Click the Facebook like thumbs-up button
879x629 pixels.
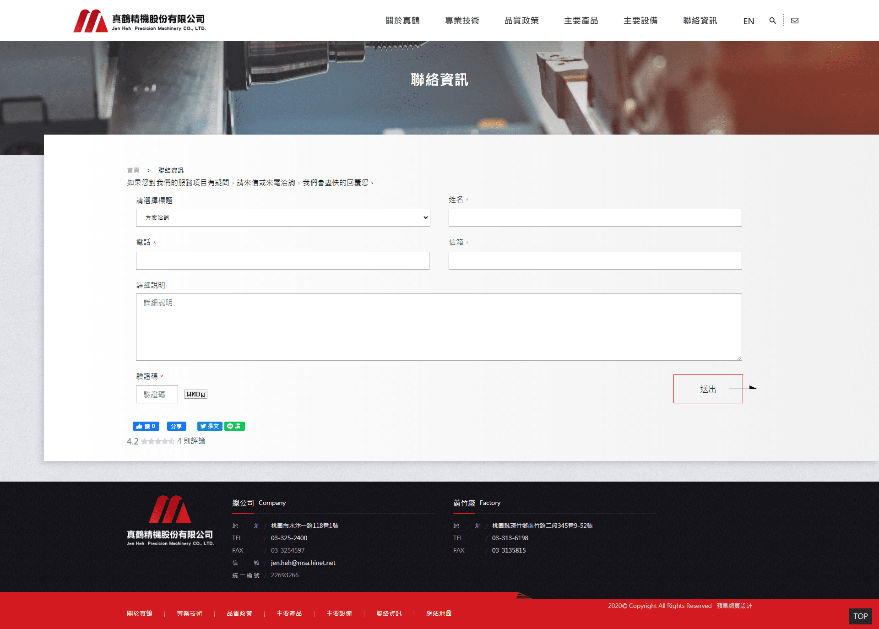pos(146,426)
